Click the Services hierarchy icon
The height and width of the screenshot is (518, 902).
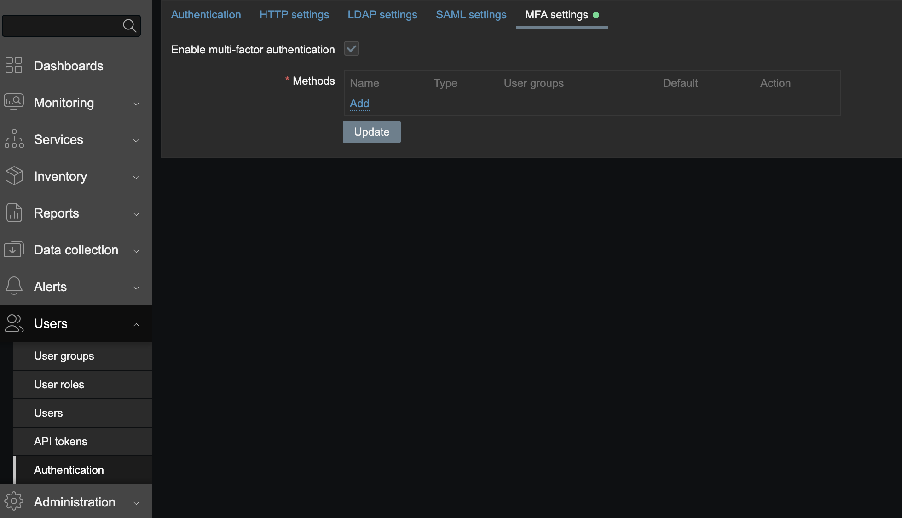coord(14,138)
